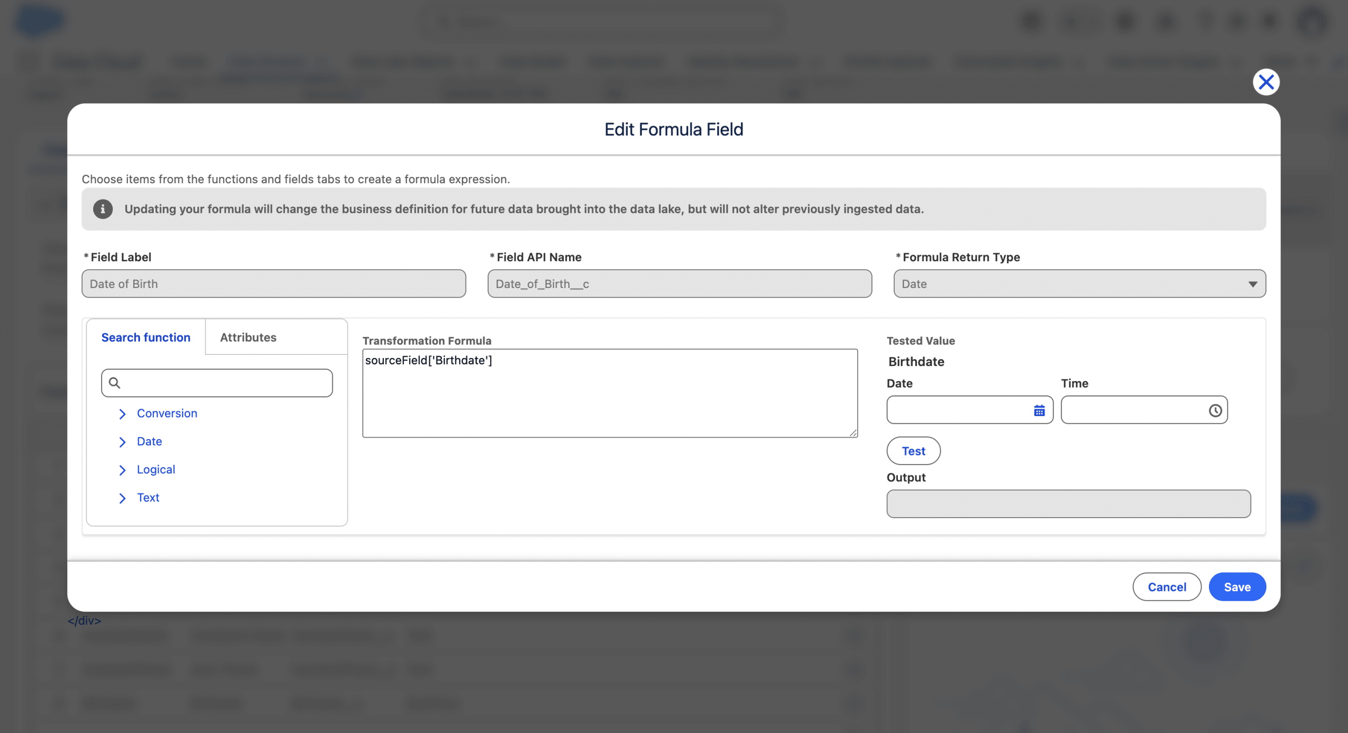Viewport: 1348px width, 733px height.
Task: Close the Edit Formula Field dialog
Action: [x=1265, y=82]
